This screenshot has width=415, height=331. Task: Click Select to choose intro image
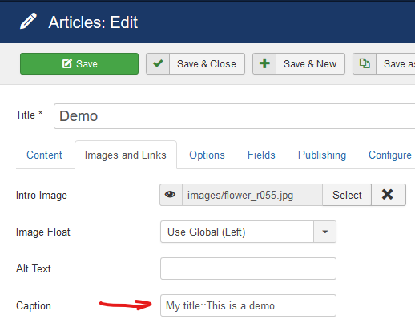point(347,195)
